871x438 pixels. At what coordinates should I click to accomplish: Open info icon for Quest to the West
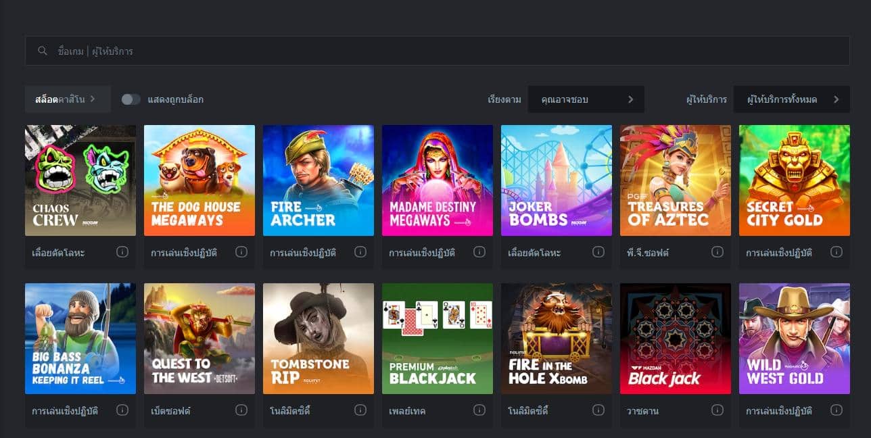pos(241,410)
